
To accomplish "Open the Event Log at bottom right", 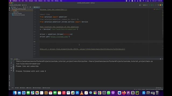I will tap(159, 88).
